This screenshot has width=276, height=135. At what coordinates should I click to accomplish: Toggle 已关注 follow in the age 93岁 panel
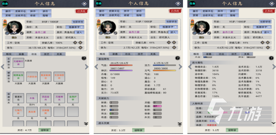(x=175, y=11)
